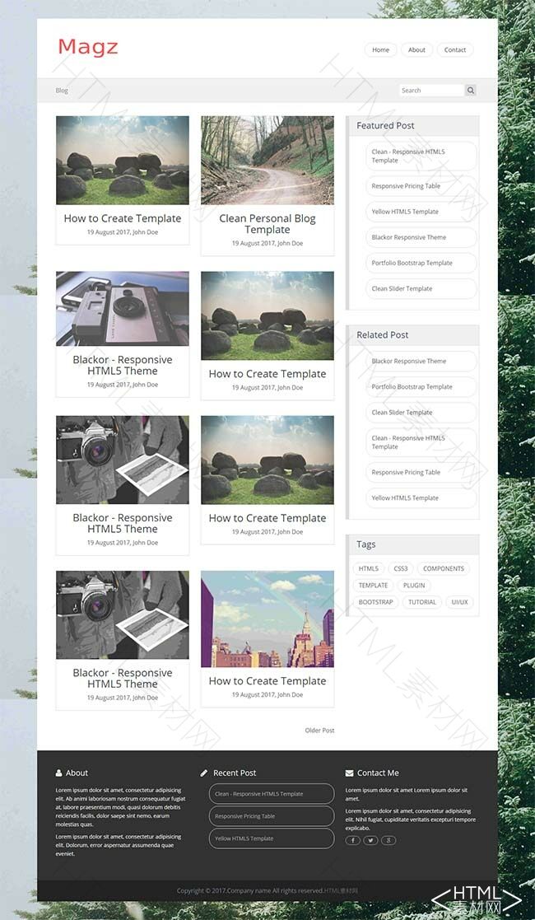Go to the About navigation page
Viewport: 535px width, 920px height.
coord(416,50)
